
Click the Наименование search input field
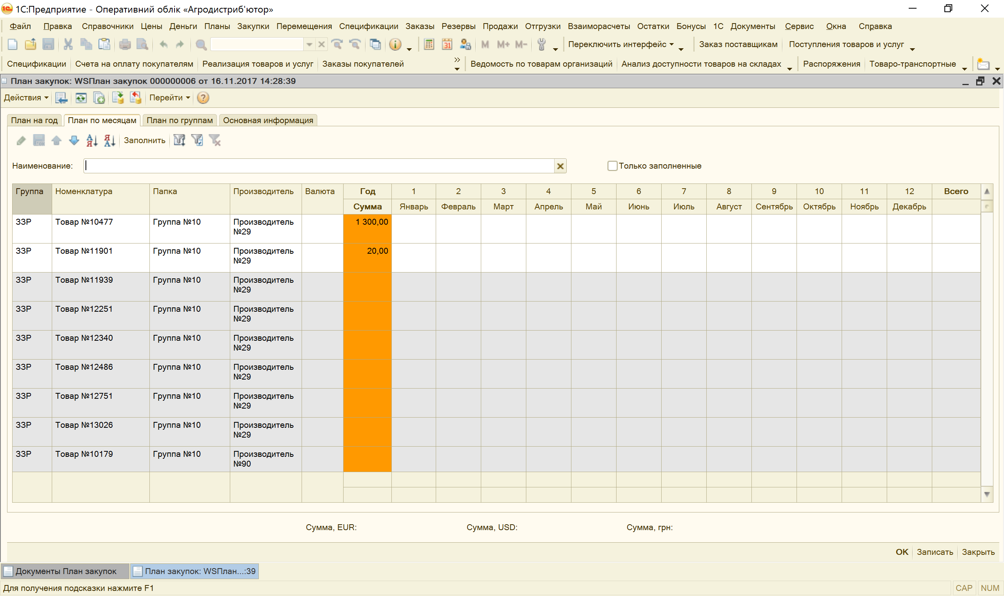click(x=319, y=166)
